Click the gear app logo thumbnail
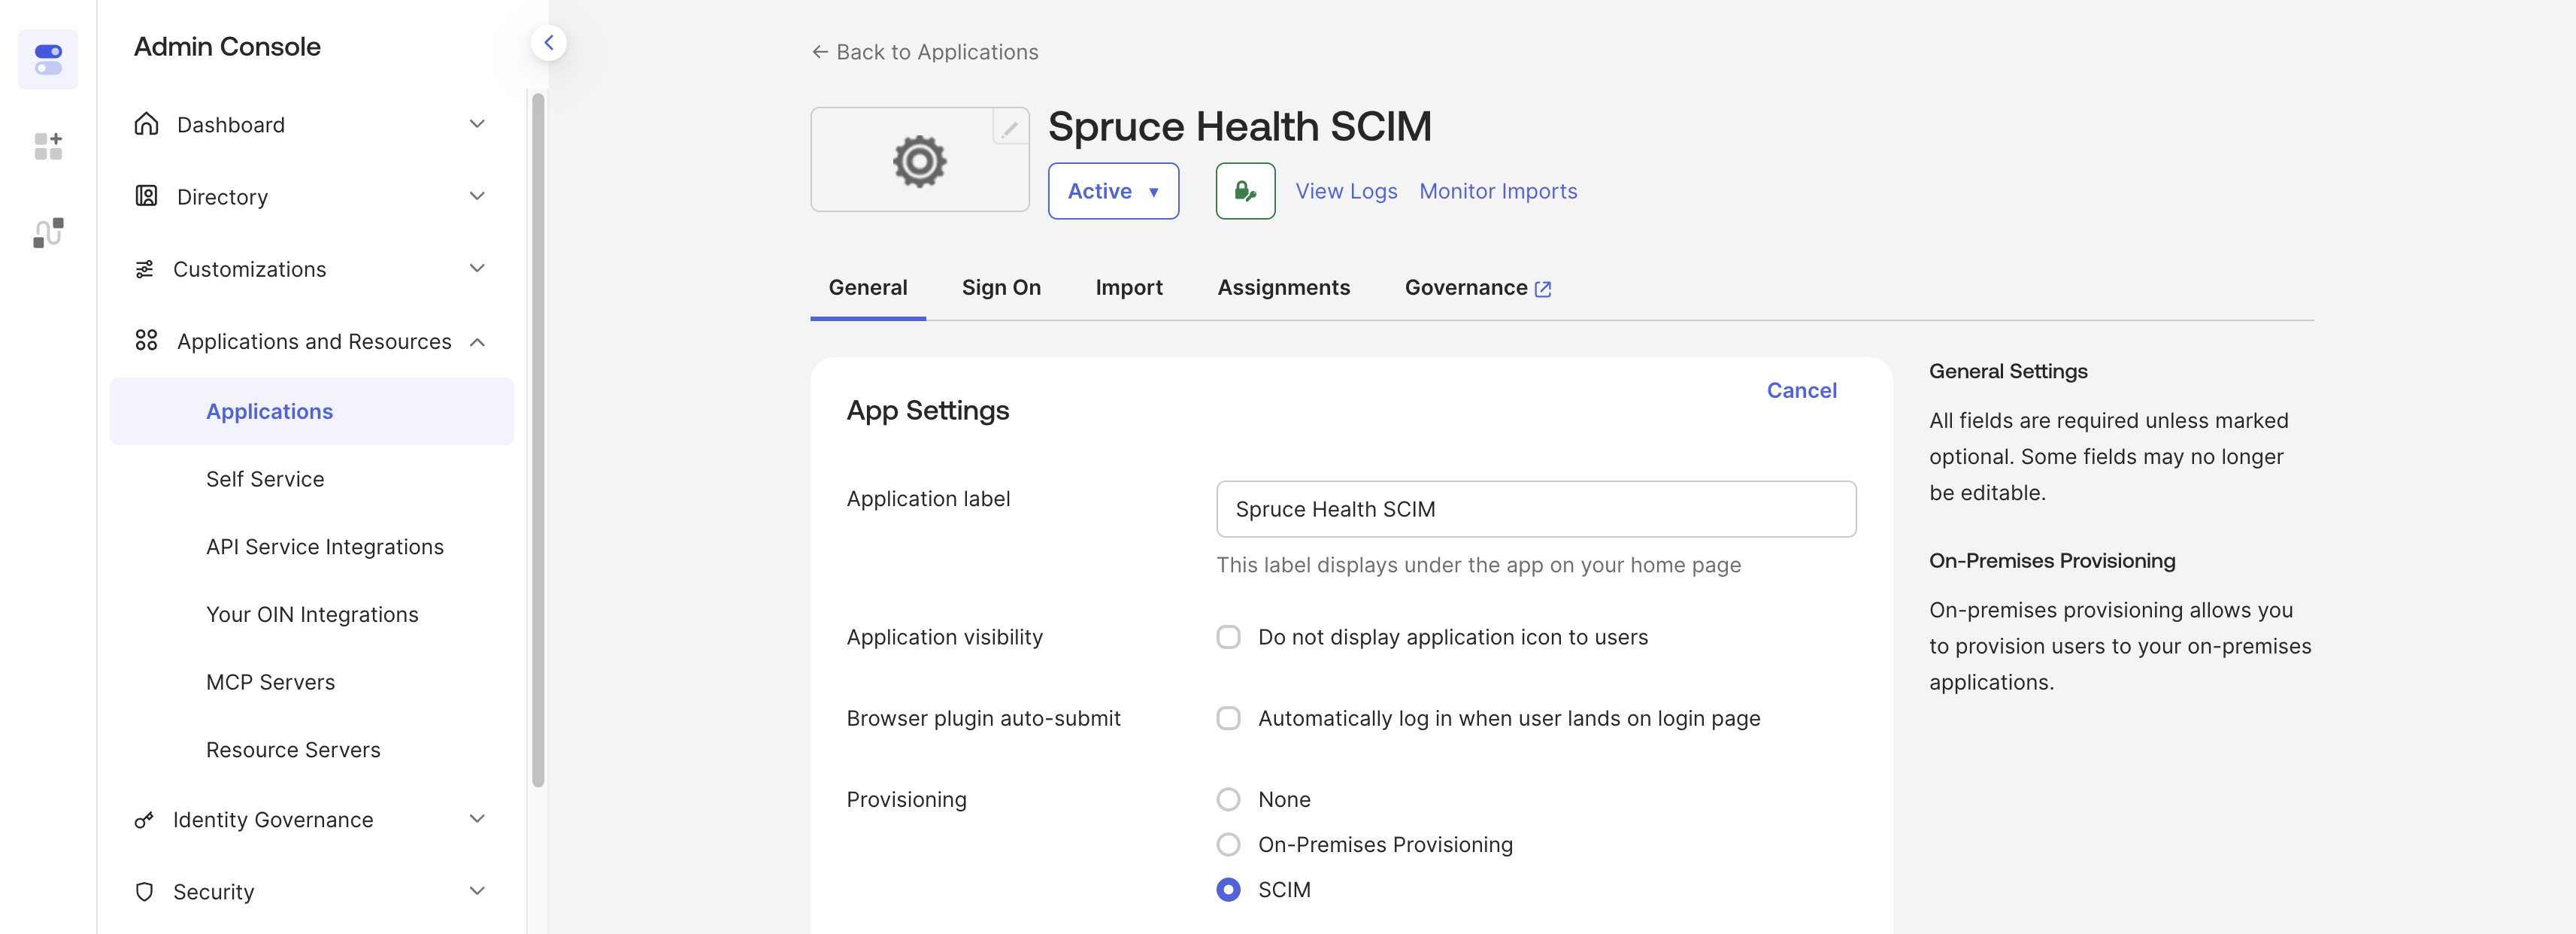2576x934 pixels. (919, 160)
